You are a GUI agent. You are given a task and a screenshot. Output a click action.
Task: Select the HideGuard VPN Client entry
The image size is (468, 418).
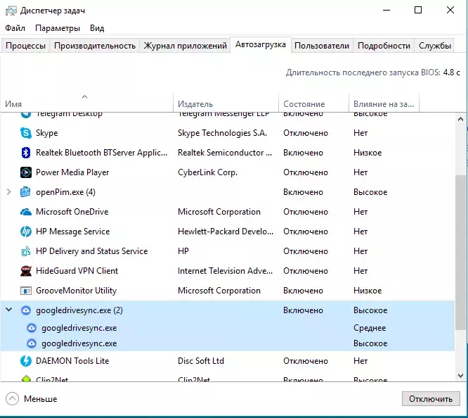click(x=77, y=271)
